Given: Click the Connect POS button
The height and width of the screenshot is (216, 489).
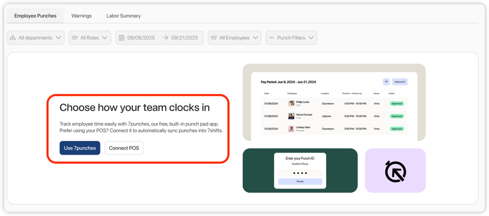Looking at the screenshot, I should [124, 148].
